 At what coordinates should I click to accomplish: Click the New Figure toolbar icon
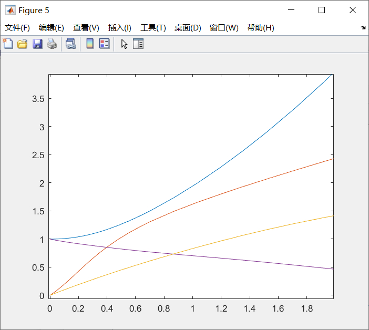pyautogui.click(x=8, y=44)
